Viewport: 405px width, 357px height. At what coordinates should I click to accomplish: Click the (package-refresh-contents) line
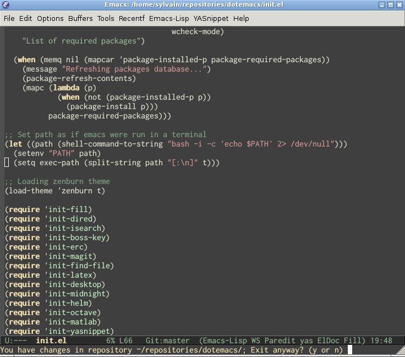click(x=79, y=78)
